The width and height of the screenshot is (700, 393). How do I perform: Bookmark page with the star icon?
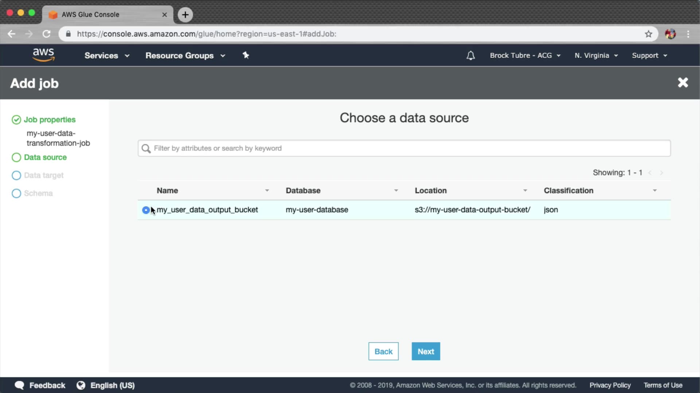[x=648, y=34]
